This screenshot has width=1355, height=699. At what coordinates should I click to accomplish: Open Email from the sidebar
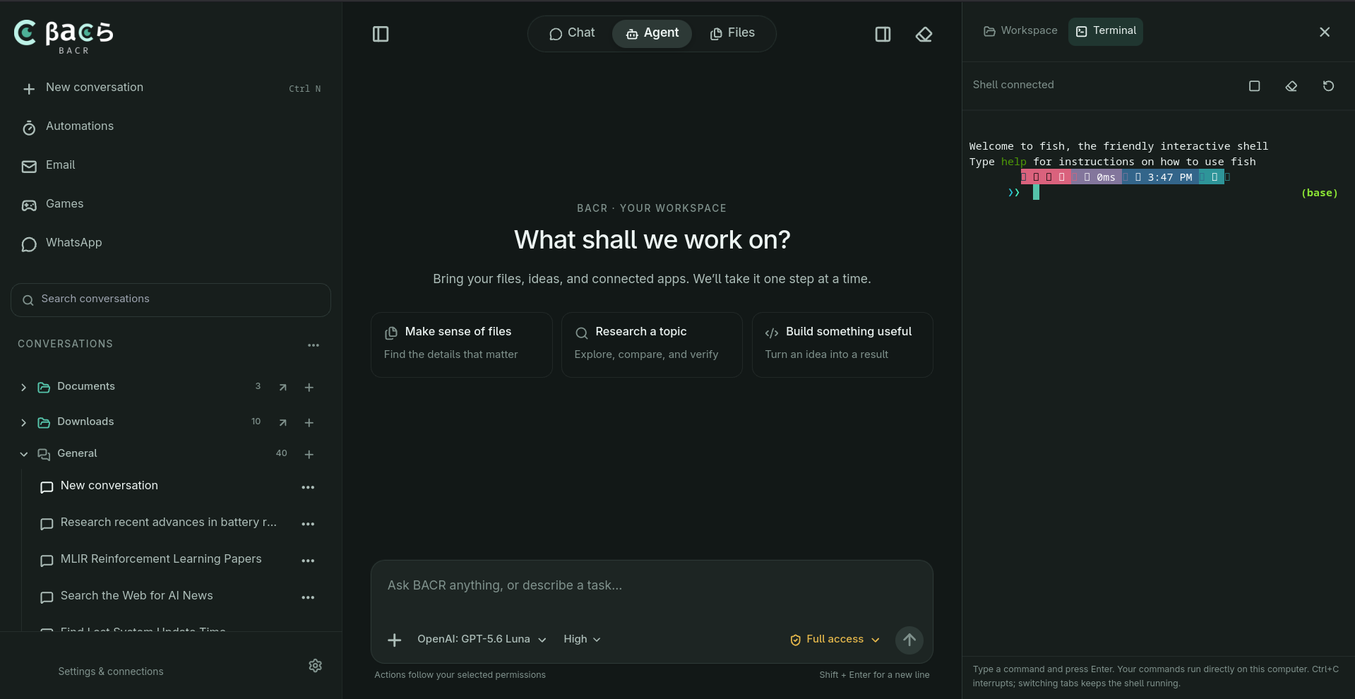171,165
